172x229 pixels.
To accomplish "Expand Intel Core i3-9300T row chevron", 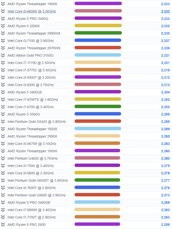I will click(x=3, y=77).
